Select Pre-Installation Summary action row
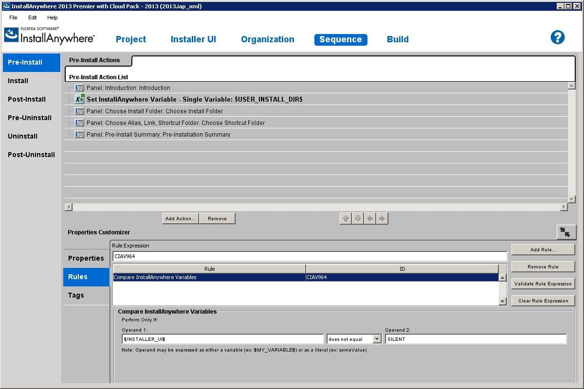The height and width of the screenshot is (389, 584). pyautogui.click(x=316, y=135)
